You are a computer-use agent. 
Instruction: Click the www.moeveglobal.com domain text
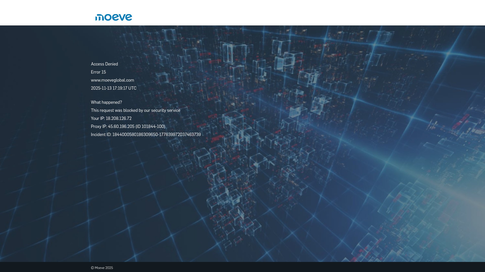coord(112,80)
